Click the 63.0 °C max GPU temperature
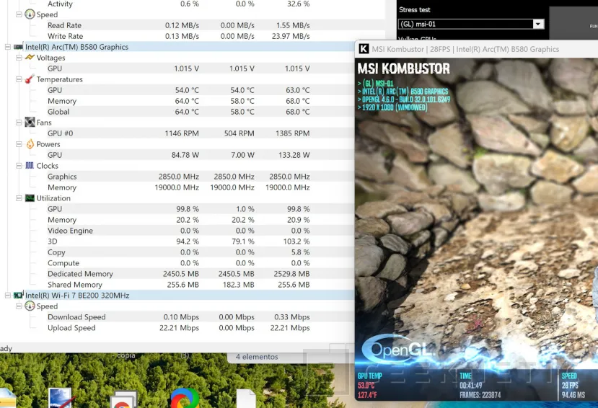This screenshot has width=598, height=408. tap(298, 90)
